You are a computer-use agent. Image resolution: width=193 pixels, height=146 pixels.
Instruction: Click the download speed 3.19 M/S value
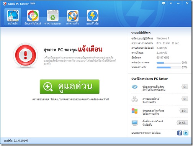coord(162,53)
